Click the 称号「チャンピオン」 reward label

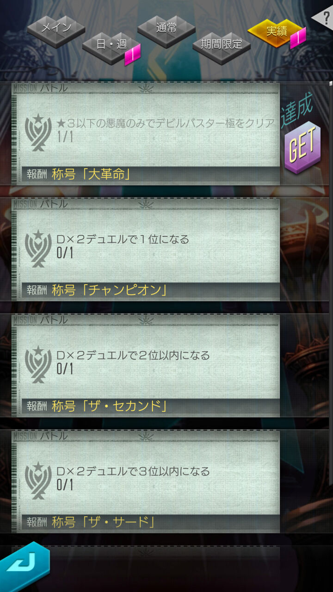point(109,290)
